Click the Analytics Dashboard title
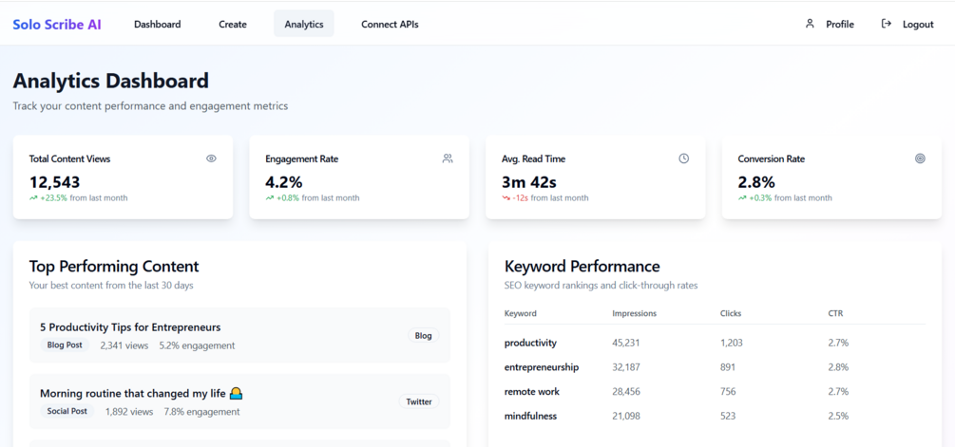Viewport: 955px width, 447px height. 111,81
